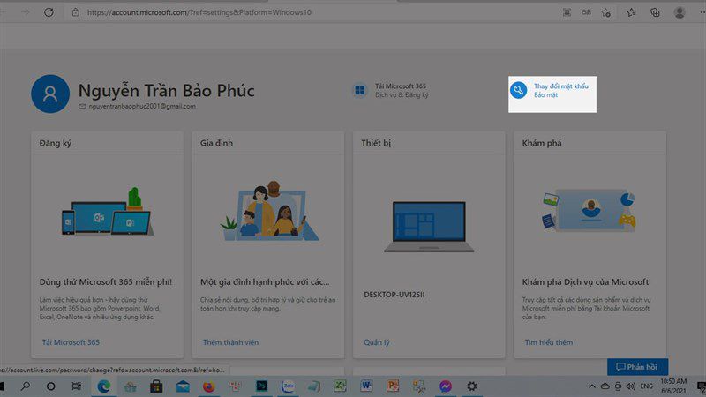Open Tải Microsoft 365 link in Đăng ký card
This screenshot has height=397, width=706.
tap(71, 342)
